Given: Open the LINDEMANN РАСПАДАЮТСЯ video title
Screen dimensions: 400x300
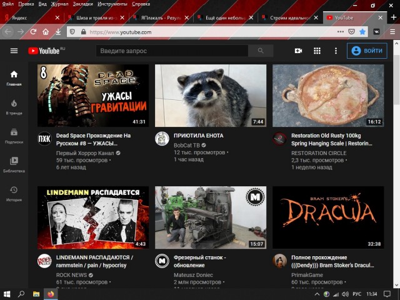Looking at the screenshot, I should click(94, 261).
